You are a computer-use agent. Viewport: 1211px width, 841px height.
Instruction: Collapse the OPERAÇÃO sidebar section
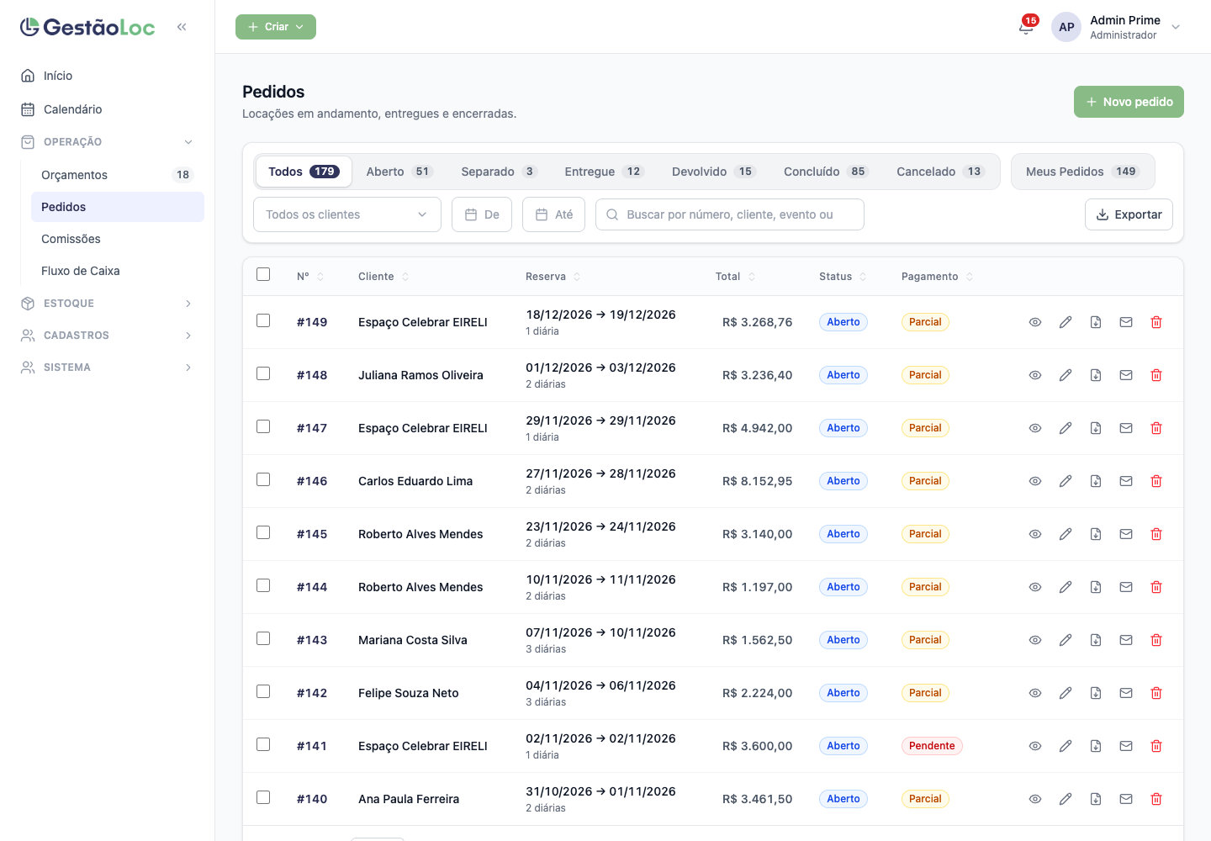[x=108, y=142]
